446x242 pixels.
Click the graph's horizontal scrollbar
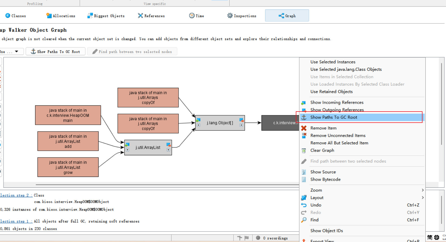[x=162, y=185]
